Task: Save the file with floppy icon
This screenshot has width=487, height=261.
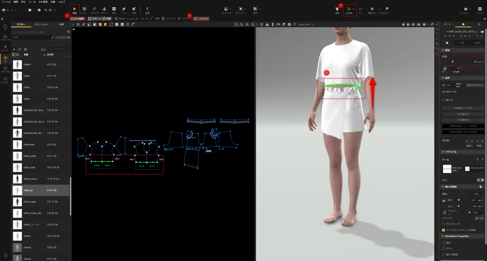Action: point(39,9)
